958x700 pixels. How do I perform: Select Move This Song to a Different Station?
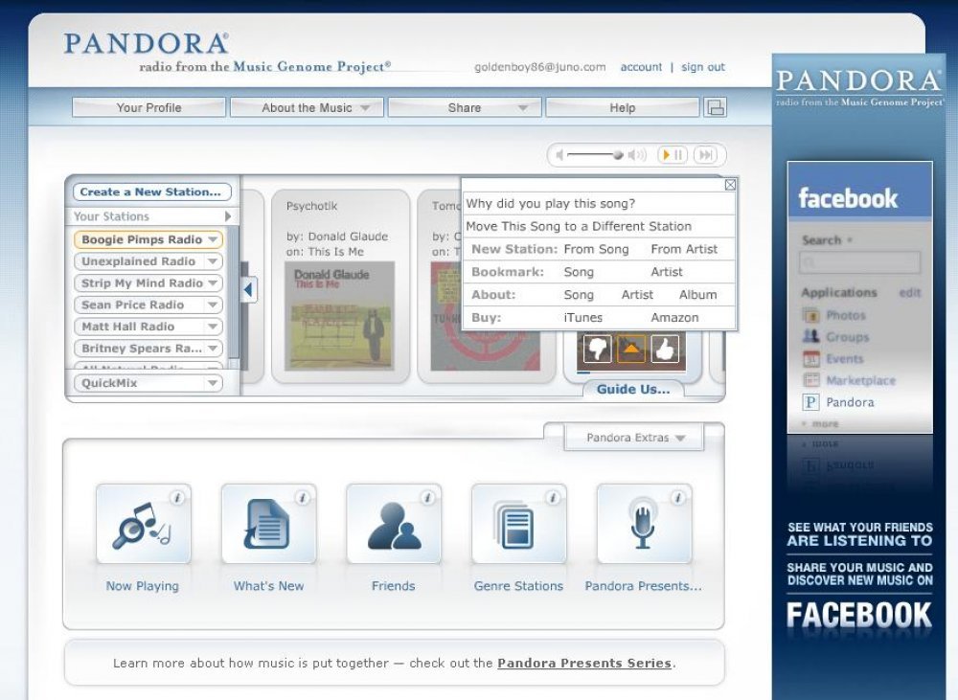coord(579,226)
